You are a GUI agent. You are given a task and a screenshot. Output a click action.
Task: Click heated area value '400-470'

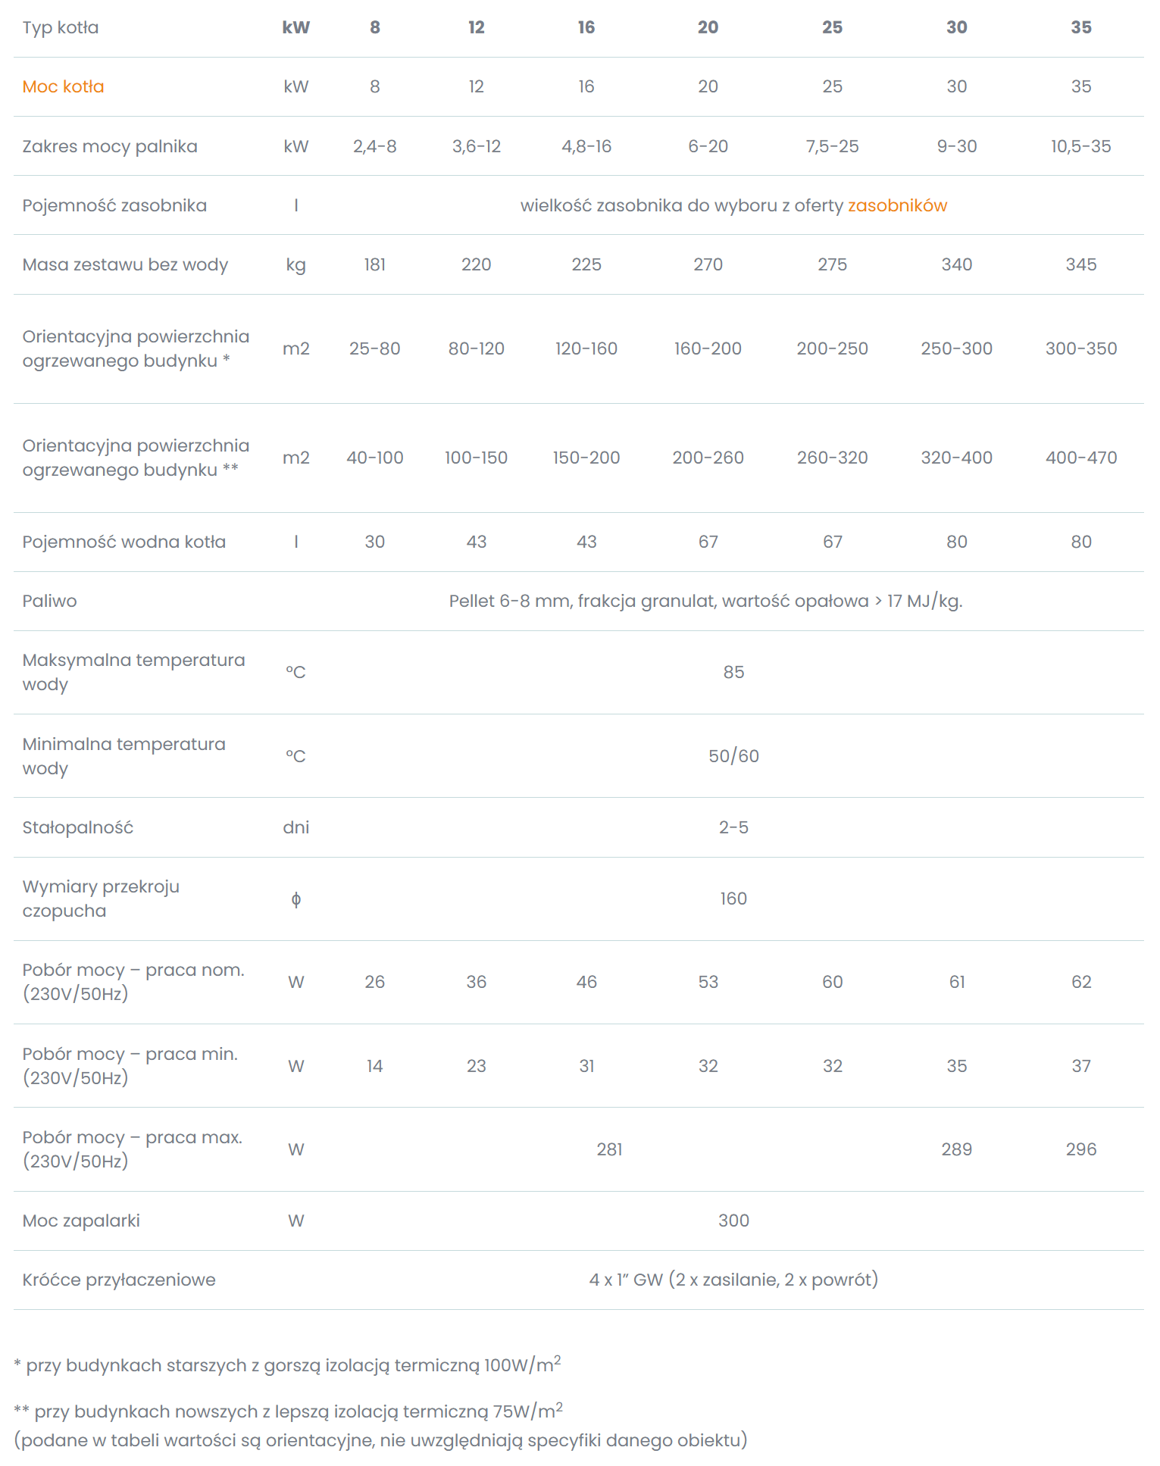click(x=1080, y=458)
